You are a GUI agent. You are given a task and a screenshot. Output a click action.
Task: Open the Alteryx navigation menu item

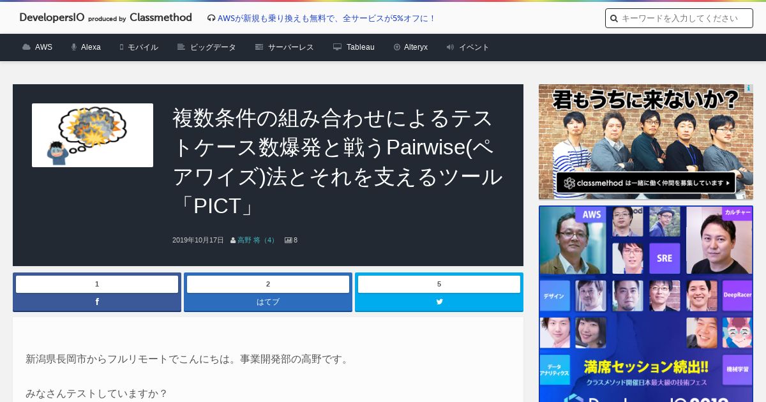point(416,47)
